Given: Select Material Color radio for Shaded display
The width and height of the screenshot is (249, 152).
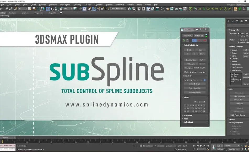Looking at the screenshot, I should tap(239, 42).
